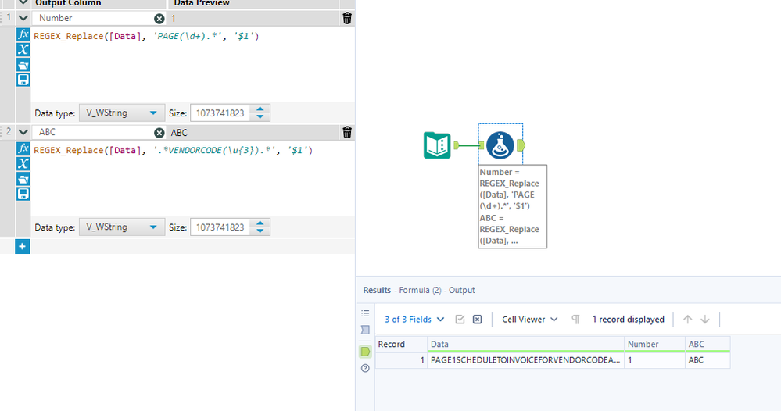This screenshot has height=411, width=781.
Task: Click the select-all fields checkmark icon
Action: click(x=460, y=320)
